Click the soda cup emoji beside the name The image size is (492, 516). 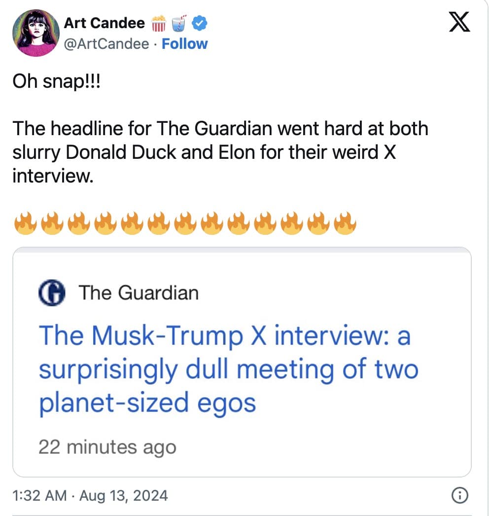179,23
